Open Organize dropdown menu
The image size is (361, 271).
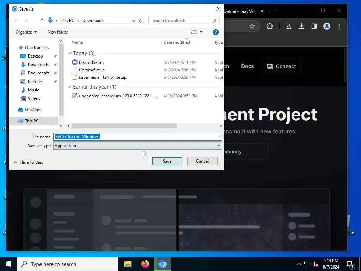point(26,32)
